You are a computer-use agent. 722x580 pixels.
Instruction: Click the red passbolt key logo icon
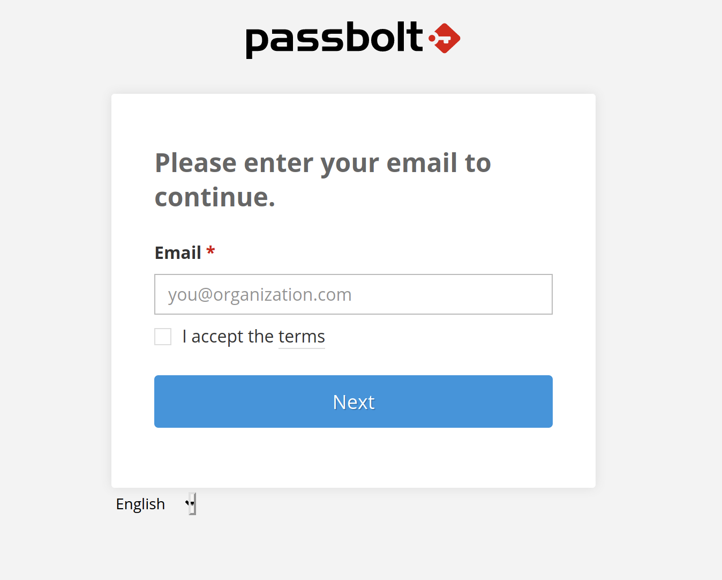(x=445, y=38)
